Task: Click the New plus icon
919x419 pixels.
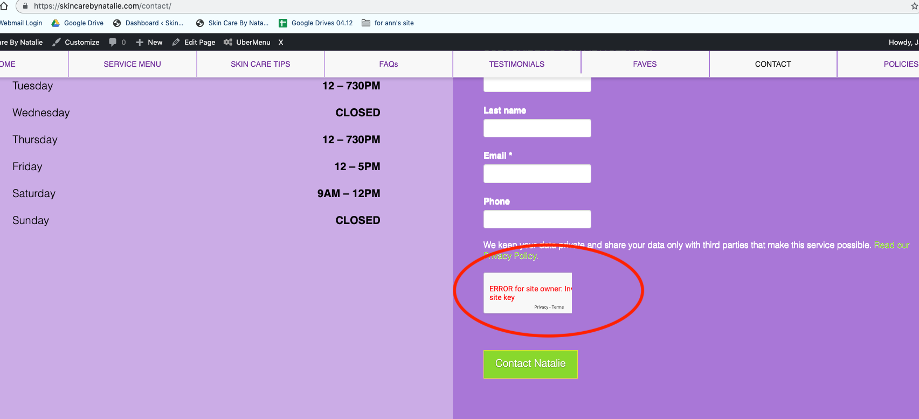Action: 140,42
